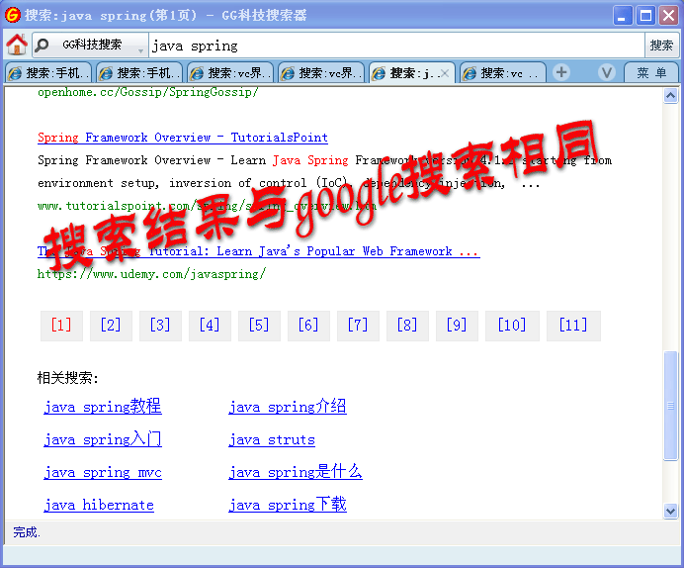
Task: Open the GG科技搜索 engine dropdown
Action: 140,47
